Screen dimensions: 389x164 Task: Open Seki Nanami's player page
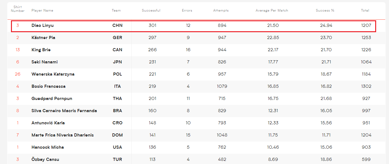pos(45,62)
